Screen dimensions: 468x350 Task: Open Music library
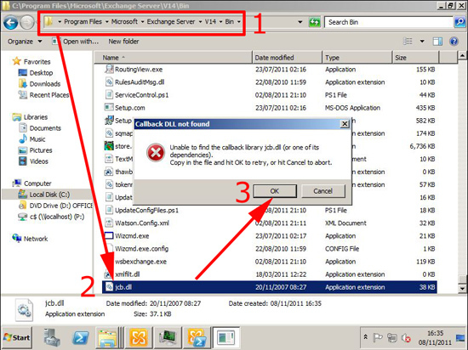32,139
